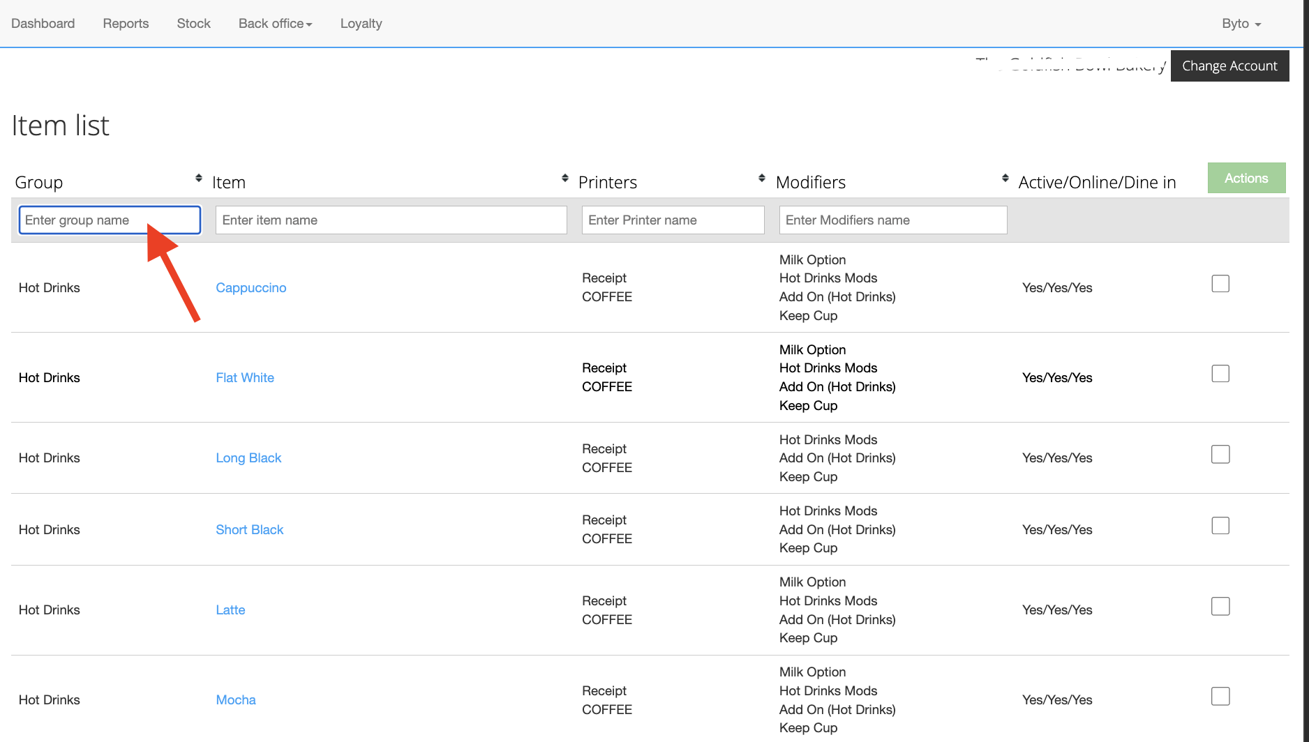Open the Mocha item link
This screenshot has width=1309, height=742.
(x=236, y=700)
